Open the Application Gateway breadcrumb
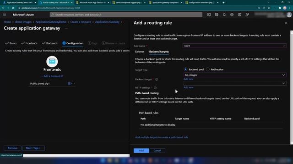The height and width of the screenshot is (164, 293). [x=107, y=22]
